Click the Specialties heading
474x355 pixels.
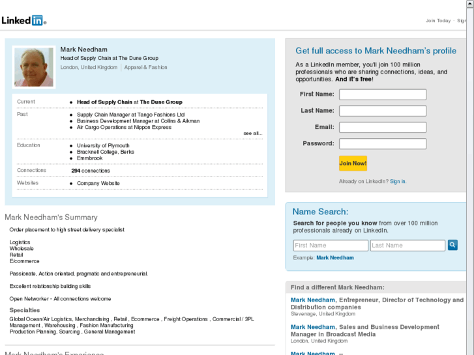click(25, 310)
